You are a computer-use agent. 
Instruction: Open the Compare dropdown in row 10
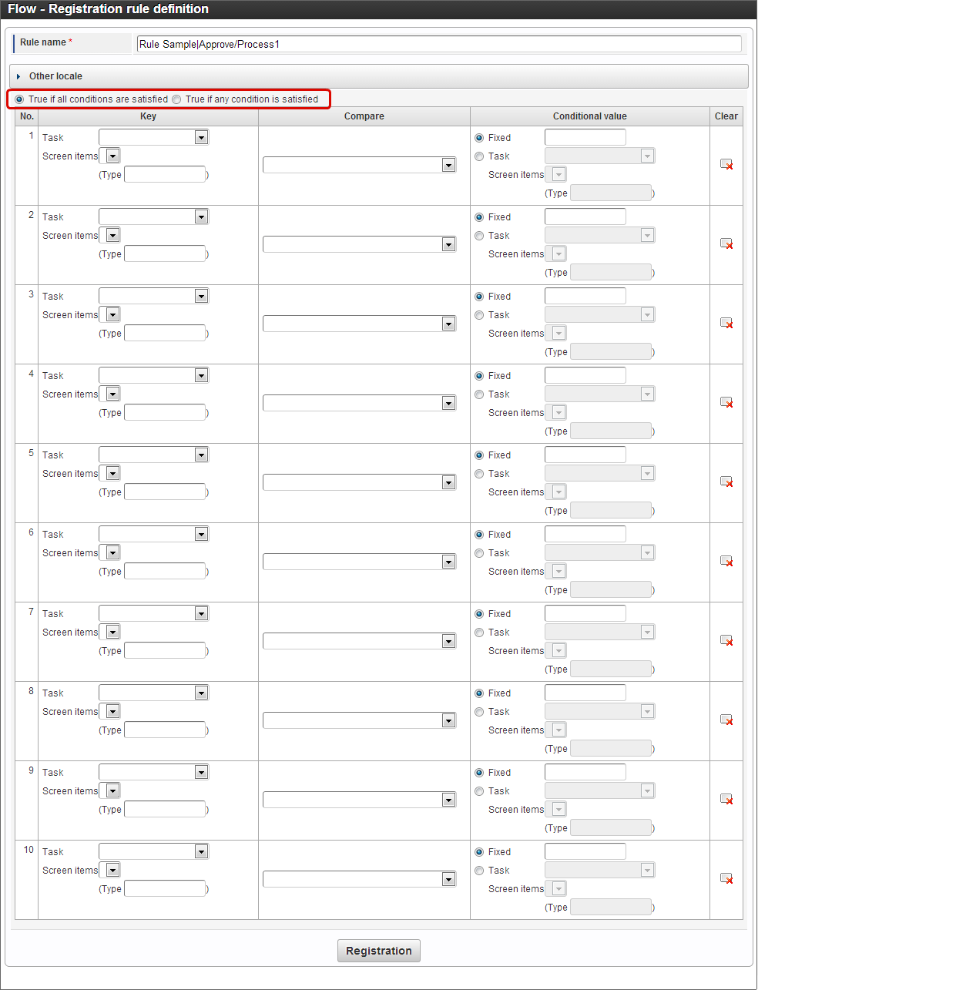pyautogui.click(x=359, y=879)
